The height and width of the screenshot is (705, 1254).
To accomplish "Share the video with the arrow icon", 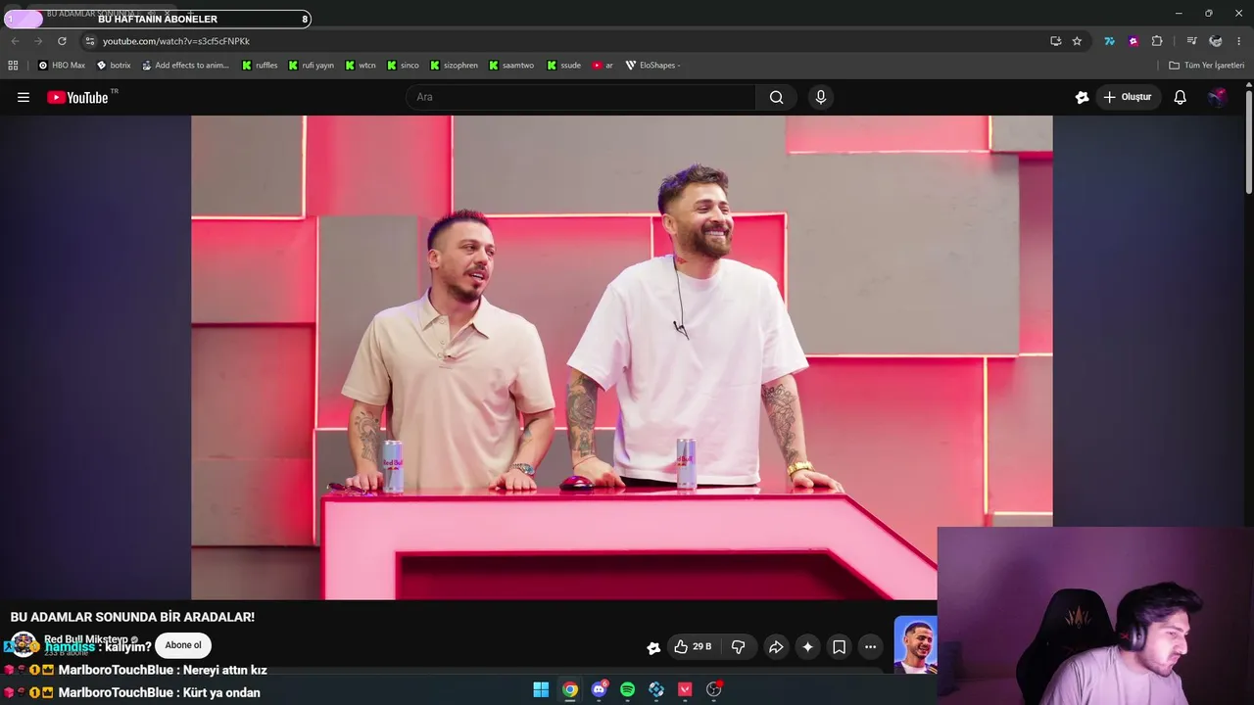I will click(776, 647).
